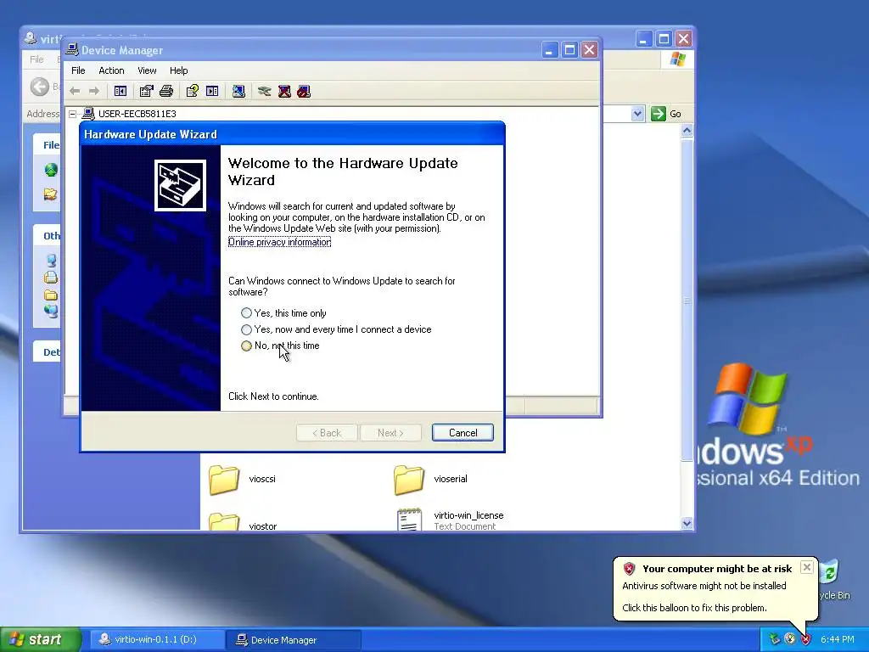
Task: Click Scan for hardware changes icon
Action: pyautogui.click(x=238, y=91)
